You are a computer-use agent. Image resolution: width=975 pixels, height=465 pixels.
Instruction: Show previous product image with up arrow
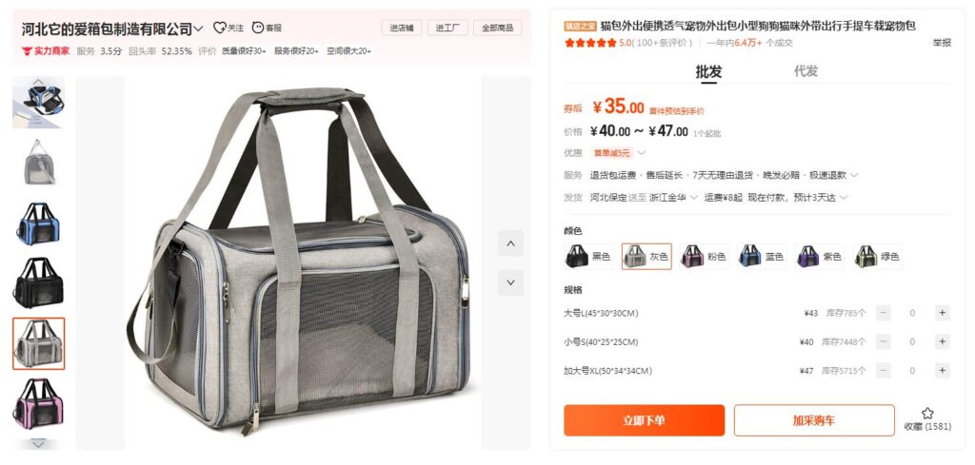click(x=510, y=243)
